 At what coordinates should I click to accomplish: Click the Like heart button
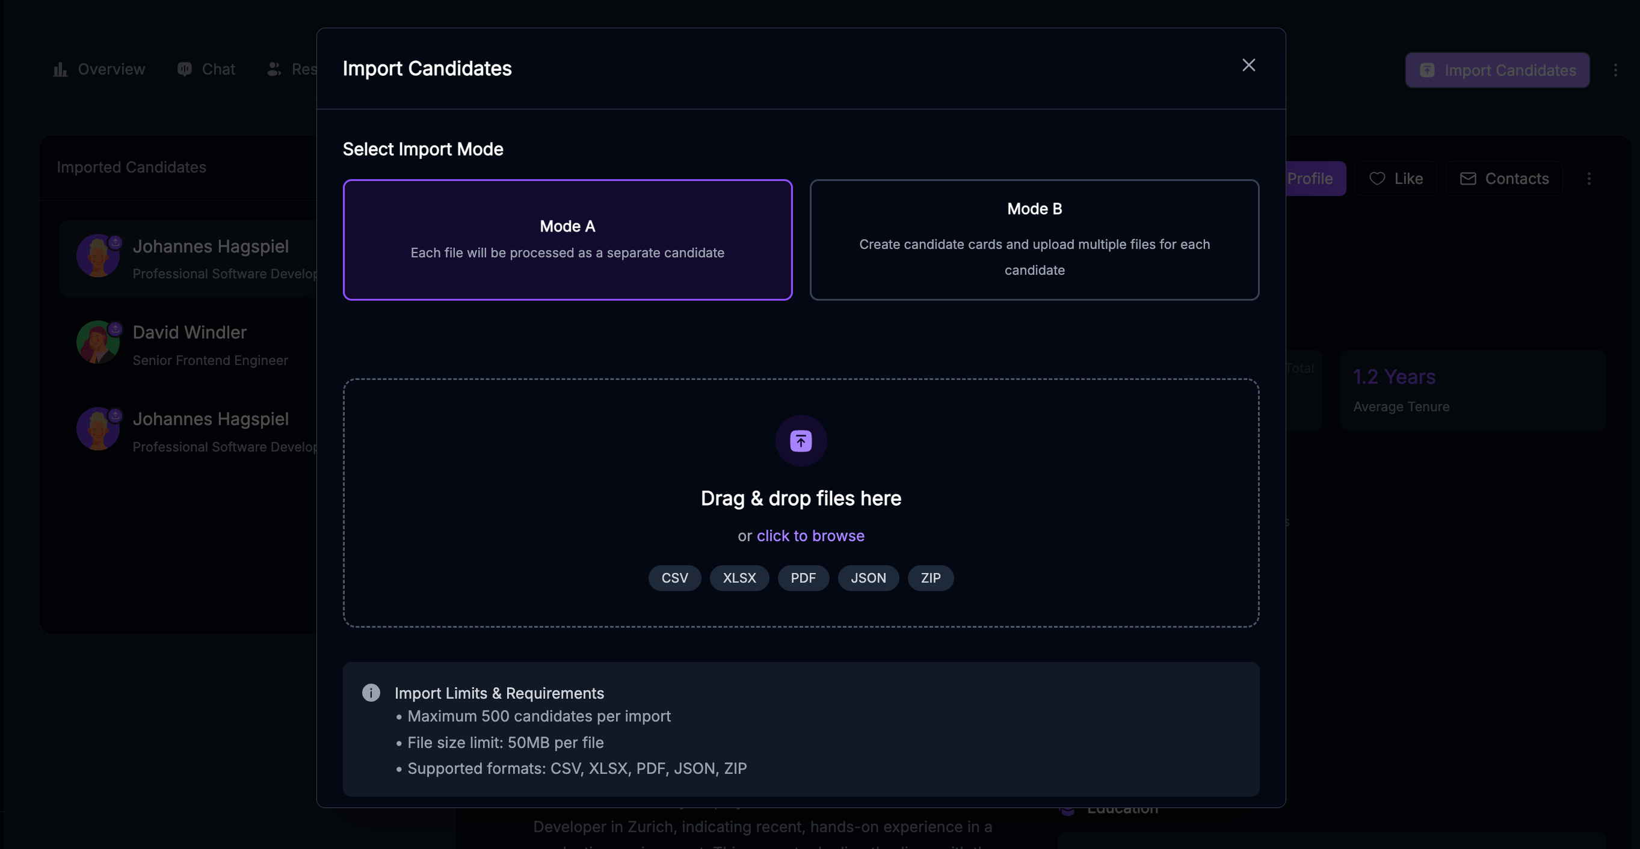pos(1396,179)
